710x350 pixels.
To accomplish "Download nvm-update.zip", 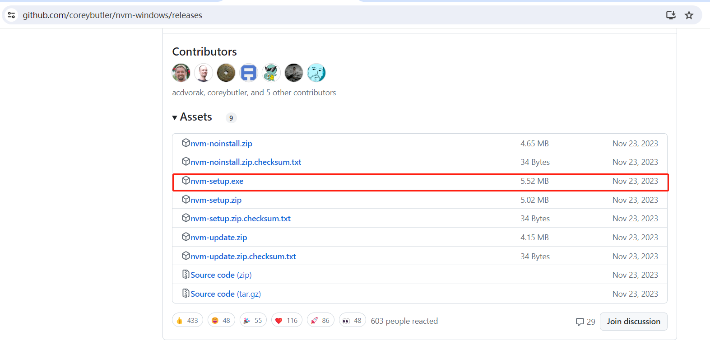I will [x=218, y=238].
